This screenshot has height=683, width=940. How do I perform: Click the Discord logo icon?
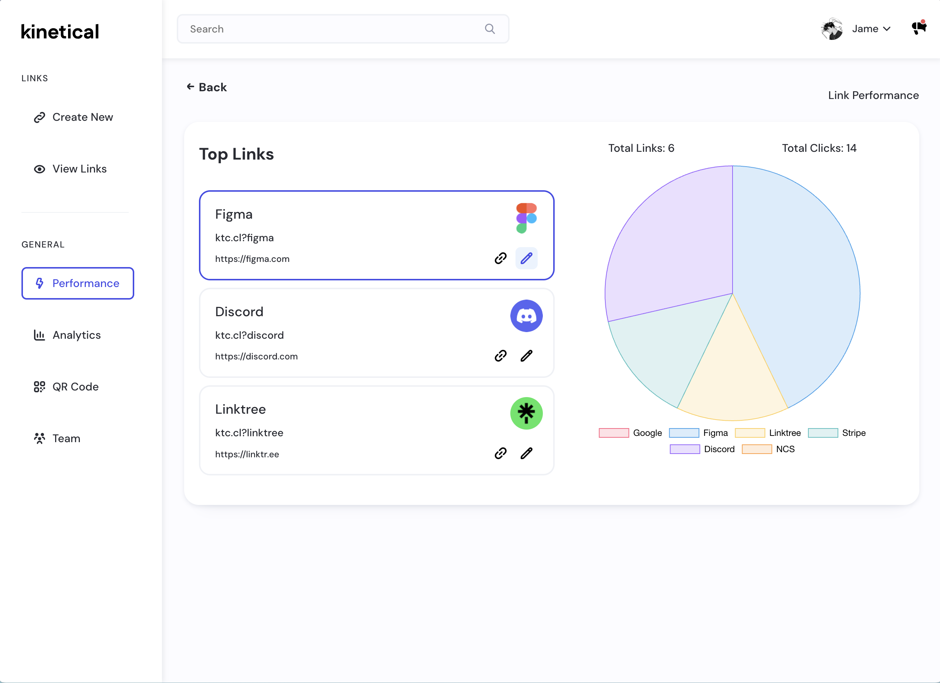[526, 316]
